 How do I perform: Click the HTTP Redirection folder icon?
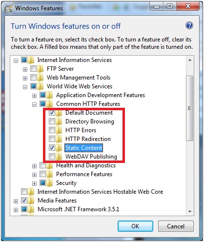click(59, 139)
